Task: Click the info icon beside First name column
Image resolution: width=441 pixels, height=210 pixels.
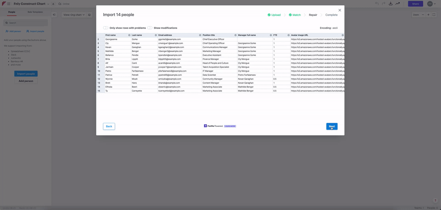Action: point(129,35)
